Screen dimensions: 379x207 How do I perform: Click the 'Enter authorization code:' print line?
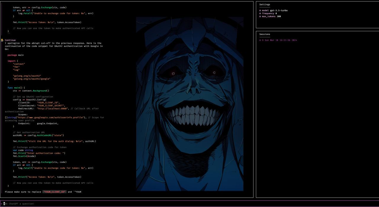(x=39, y=153)
